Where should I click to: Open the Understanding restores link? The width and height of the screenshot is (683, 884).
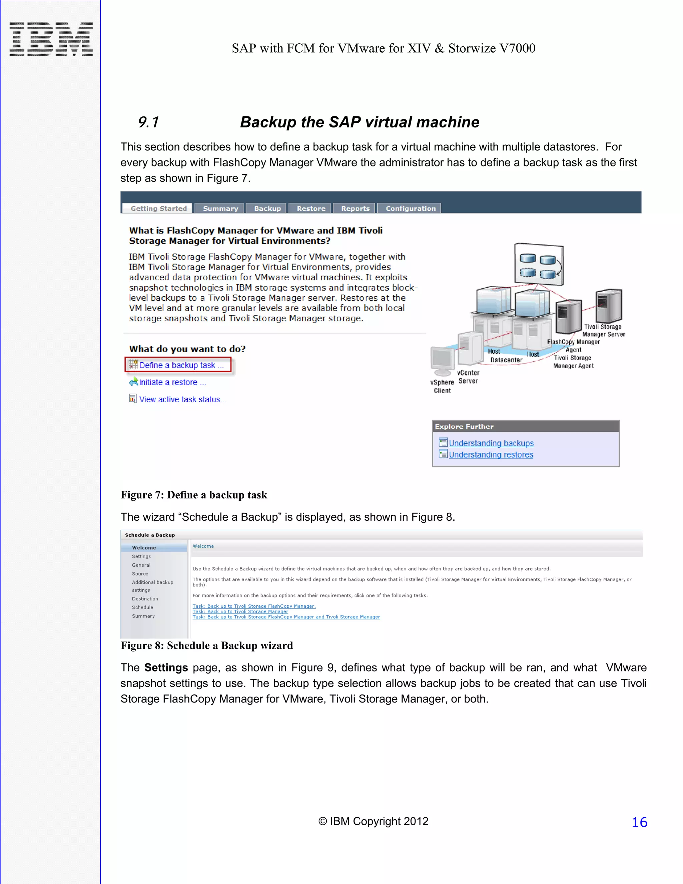(x=491, y=455)
